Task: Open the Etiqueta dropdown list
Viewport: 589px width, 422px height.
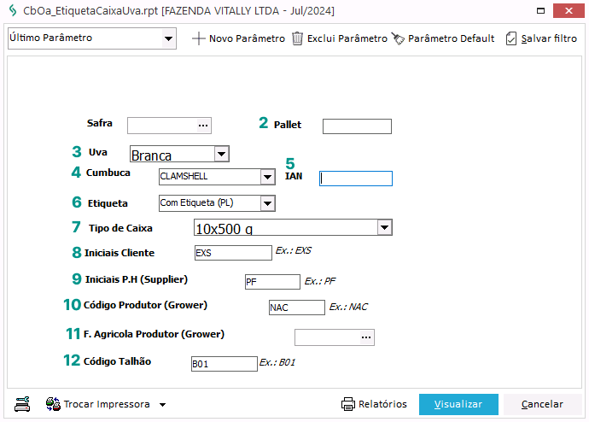Action: [x=266, y=203]
